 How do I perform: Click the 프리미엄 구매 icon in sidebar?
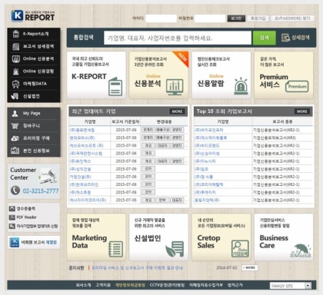[x=15, y=138]
